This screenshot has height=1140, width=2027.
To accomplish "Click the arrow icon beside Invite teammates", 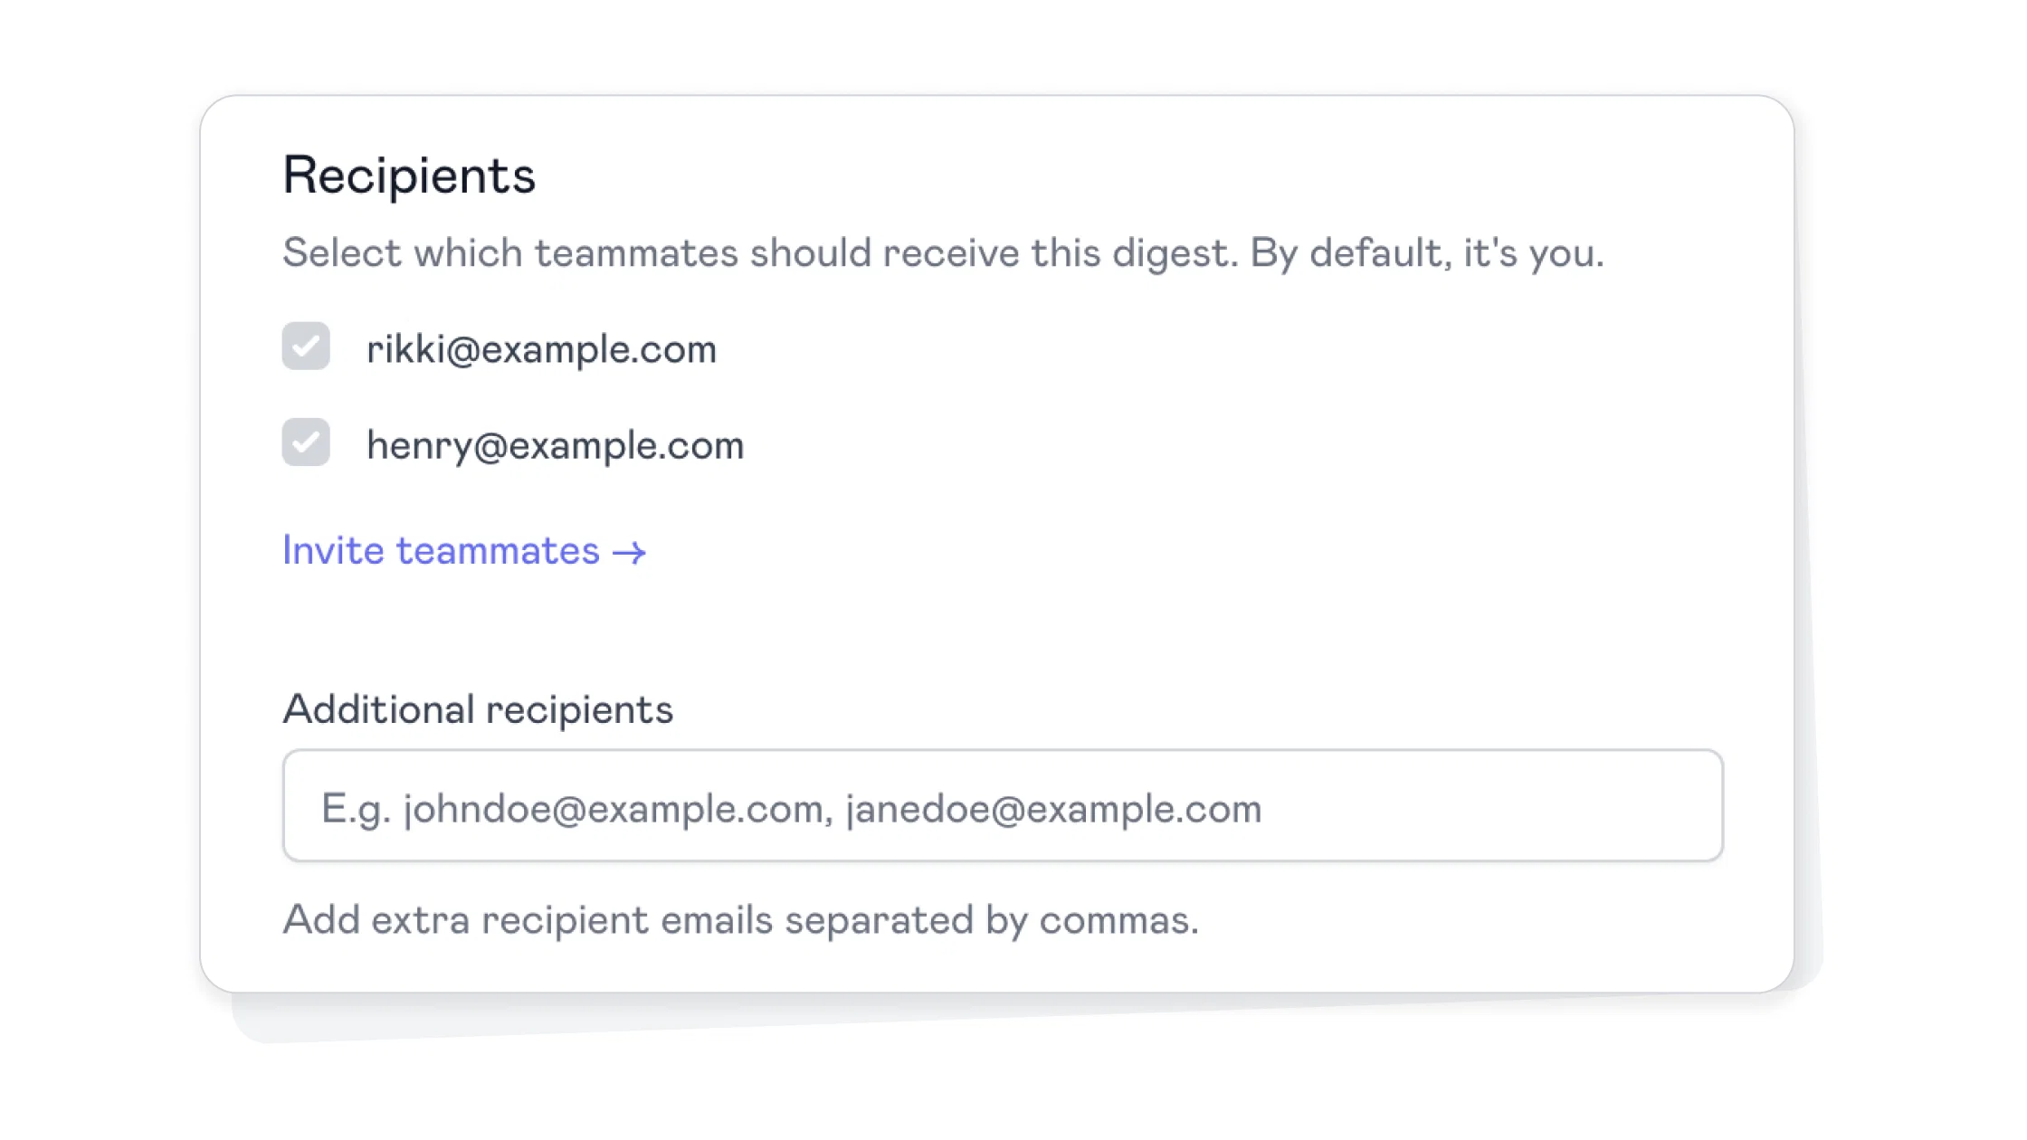I will (x=630, y=552).
